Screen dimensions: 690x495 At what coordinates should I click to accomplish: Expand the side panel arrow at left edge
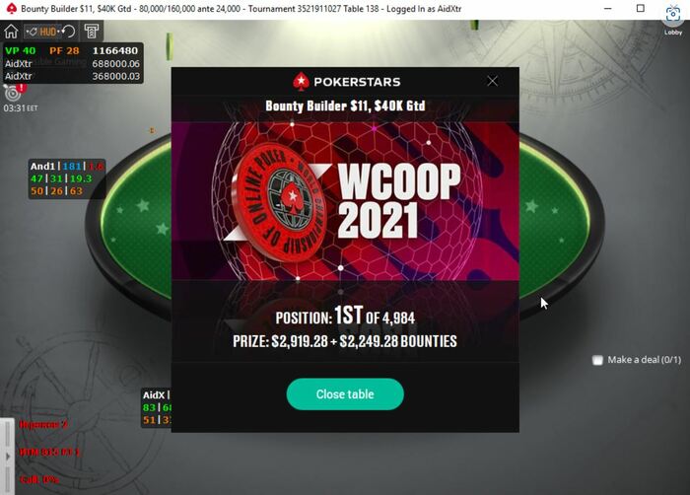pos(8,457)
